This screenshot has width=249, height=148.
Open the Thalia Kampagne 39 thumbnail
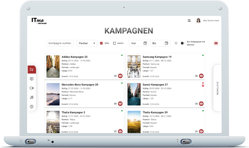click(134, 122)
